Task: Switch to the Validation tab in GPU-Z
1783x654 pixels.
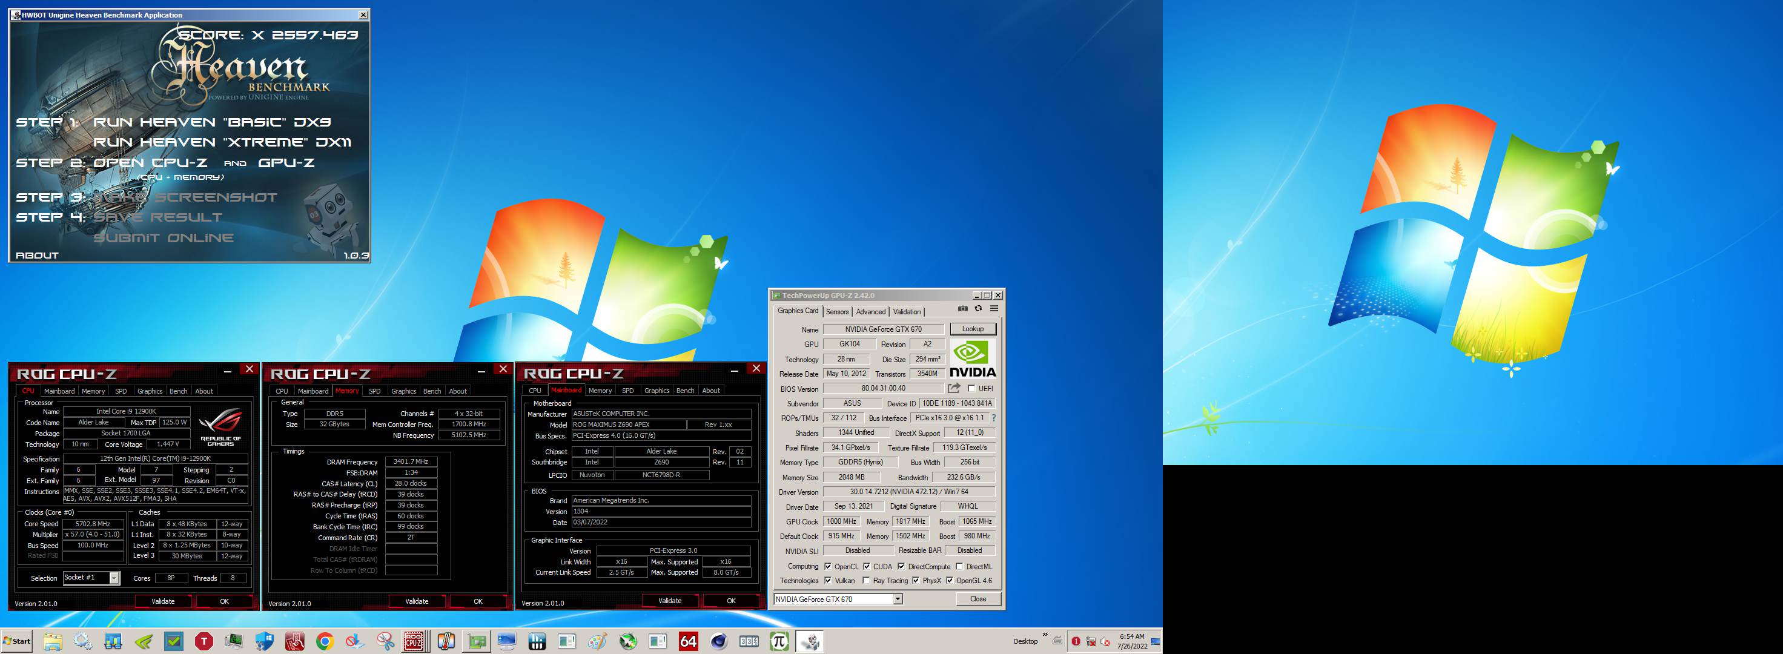Action: click(907, 311)
